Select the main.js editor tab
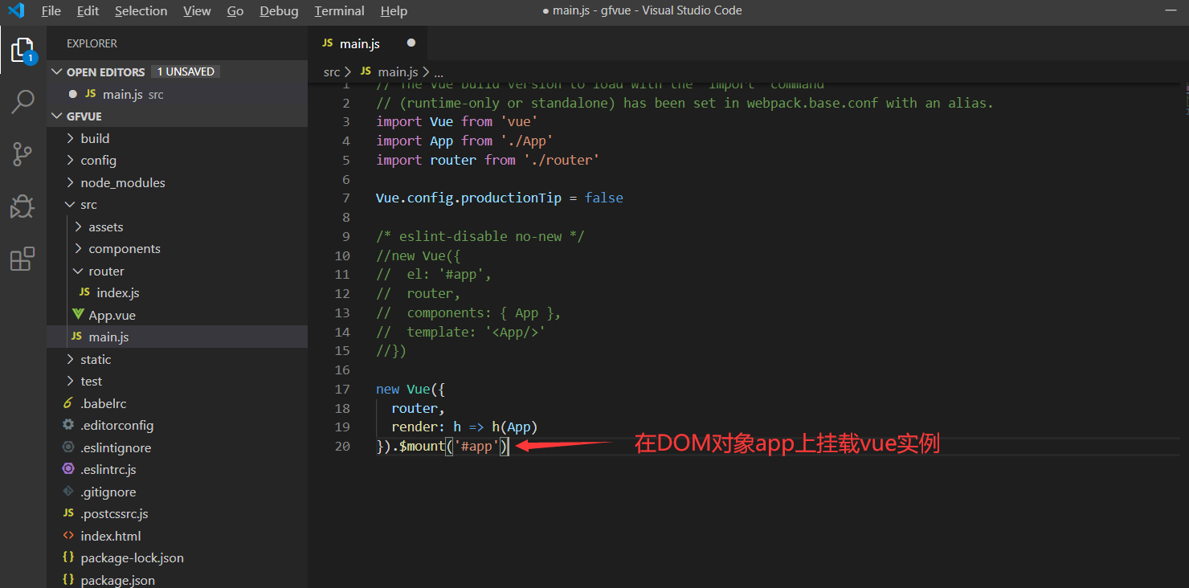The height and width of the screenshot is (588, 1189). 367,43
